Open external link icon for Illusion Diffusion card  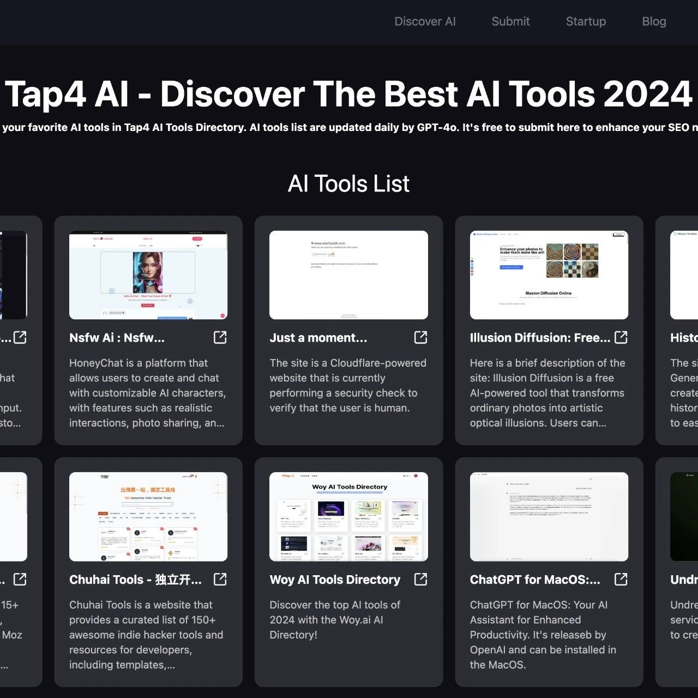[x=621, y=337]
